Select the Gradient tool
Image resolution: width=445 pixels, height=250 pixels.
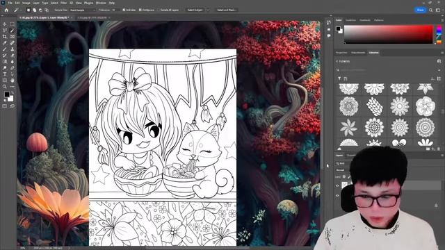click(x=5, y=62)
